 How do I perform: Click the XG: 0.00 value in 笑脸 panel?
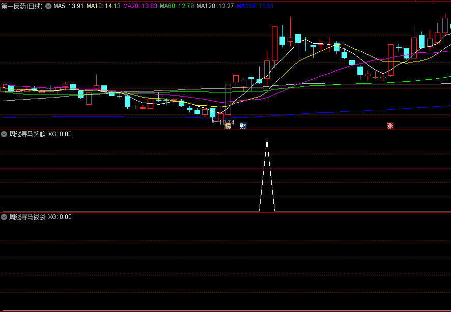pyautogui.click(x=60, y=134)
